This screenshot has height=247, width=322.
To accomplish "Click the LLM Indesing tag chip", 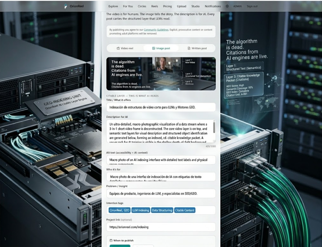I will click(x=141, y=210).
